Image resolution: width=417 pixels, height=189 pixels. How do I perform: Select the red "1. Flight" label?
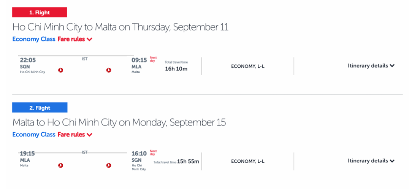(x=40, y=13)
